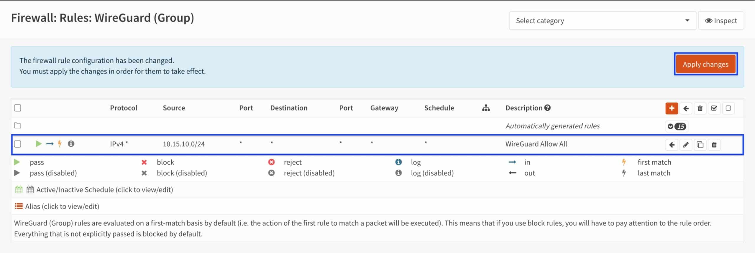Click the red reject legend icon
The image size is (755, 253).
[x=271, y=162]
